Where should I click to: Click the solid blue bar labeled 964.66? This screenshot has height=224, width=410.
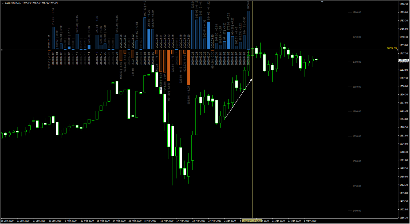click(208, 35)
